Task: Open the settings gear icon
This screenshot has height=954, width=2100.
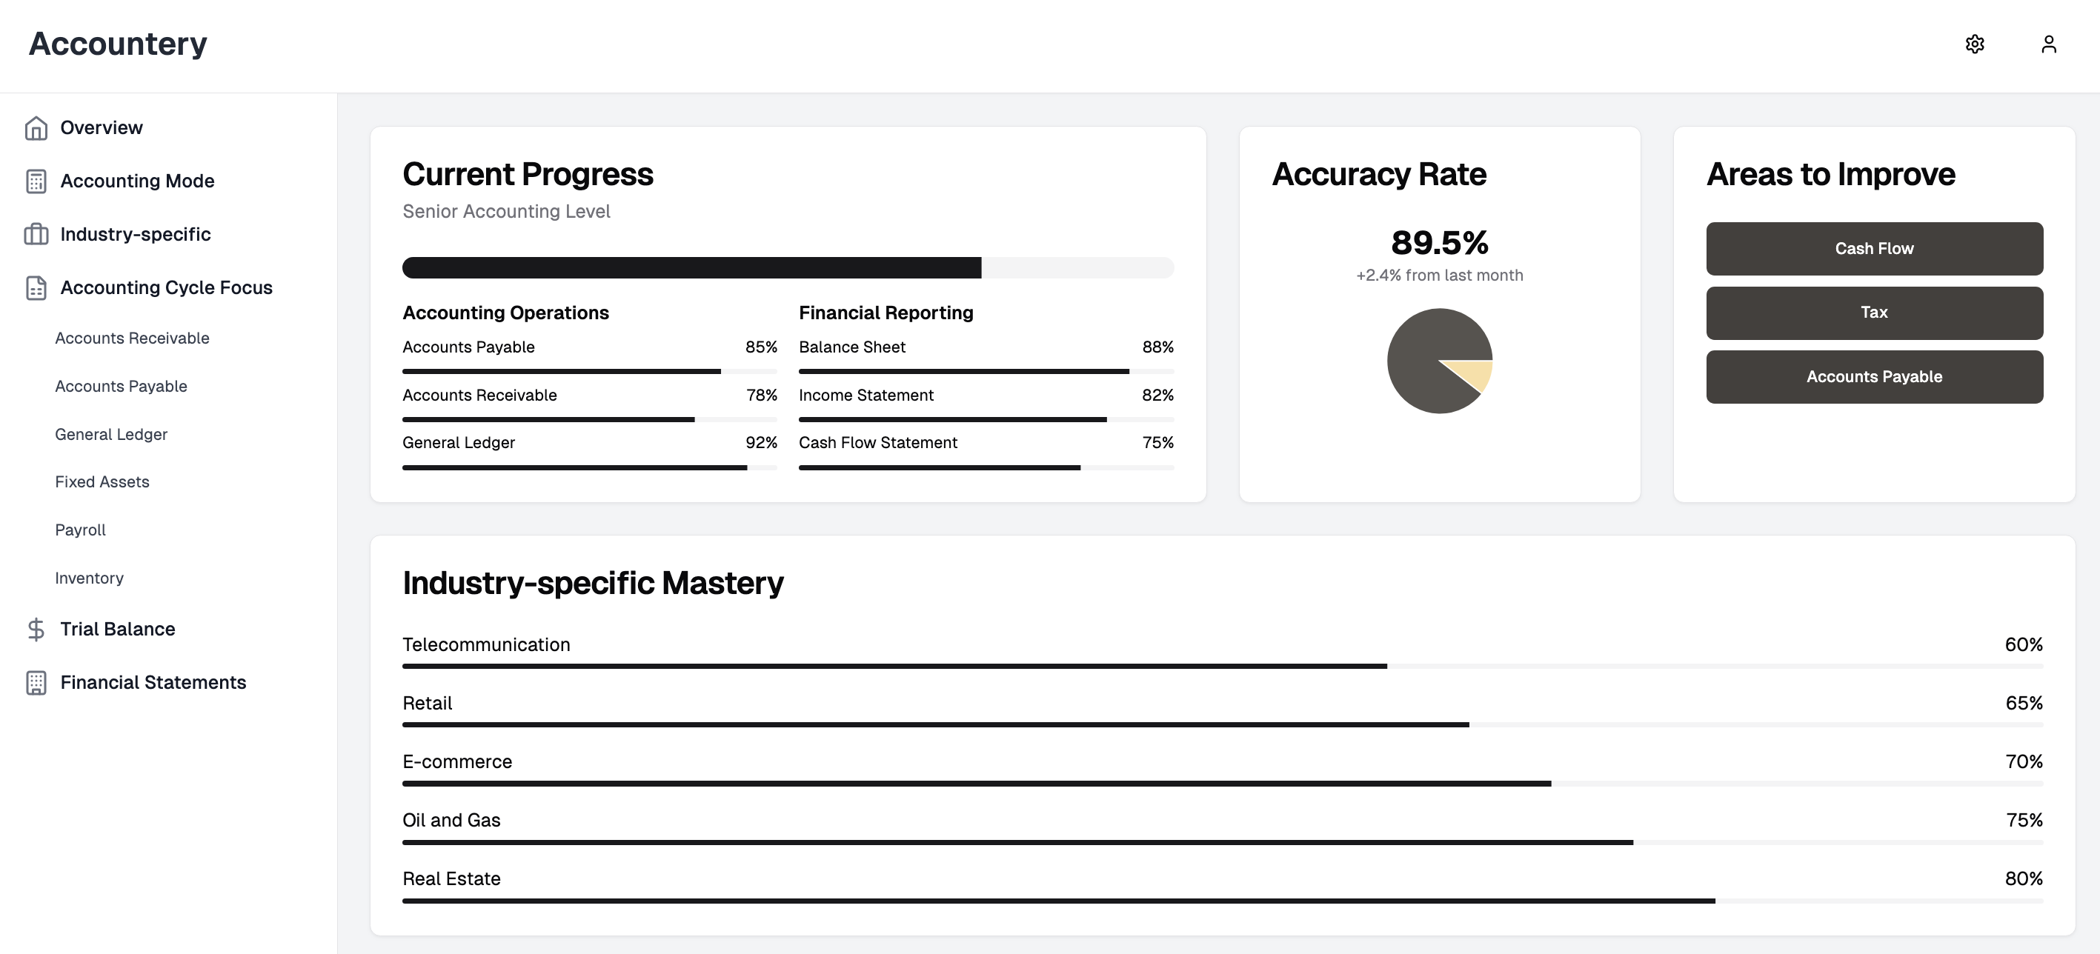Action: coord(1975,44)
